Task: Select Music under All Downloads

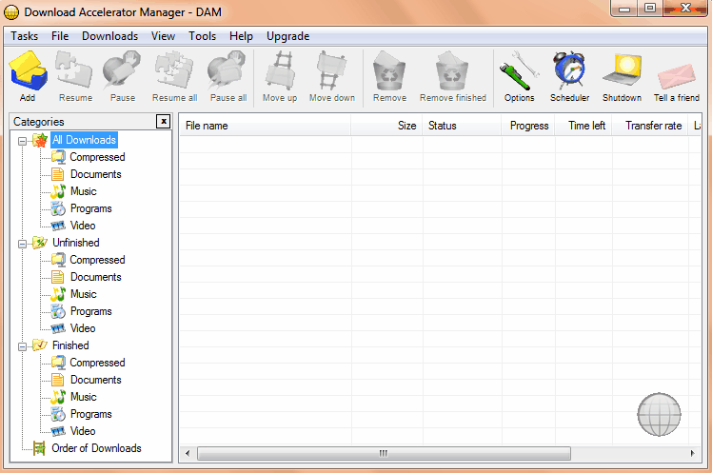Action: (x=84, y=191)
